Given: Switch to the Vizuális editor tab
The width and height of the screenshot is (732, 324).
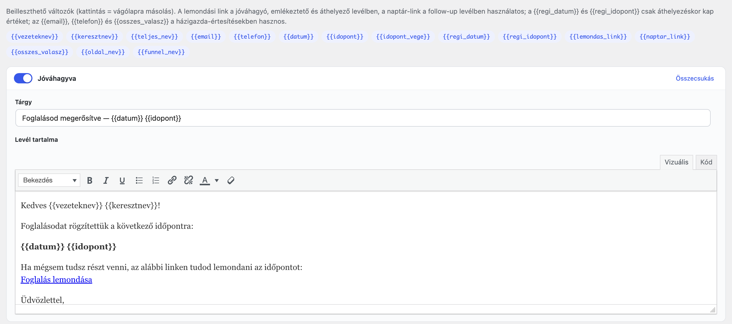Looking at the screenshot, I should (x=676, y=162).
